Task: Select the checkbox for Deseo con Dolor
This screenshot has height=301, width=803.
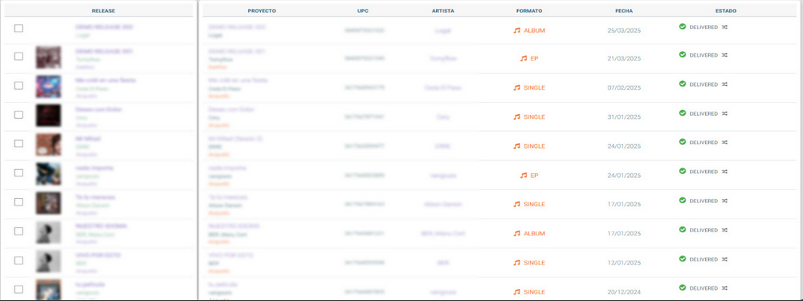Action: pyautogui.click(x=19, y=114)
